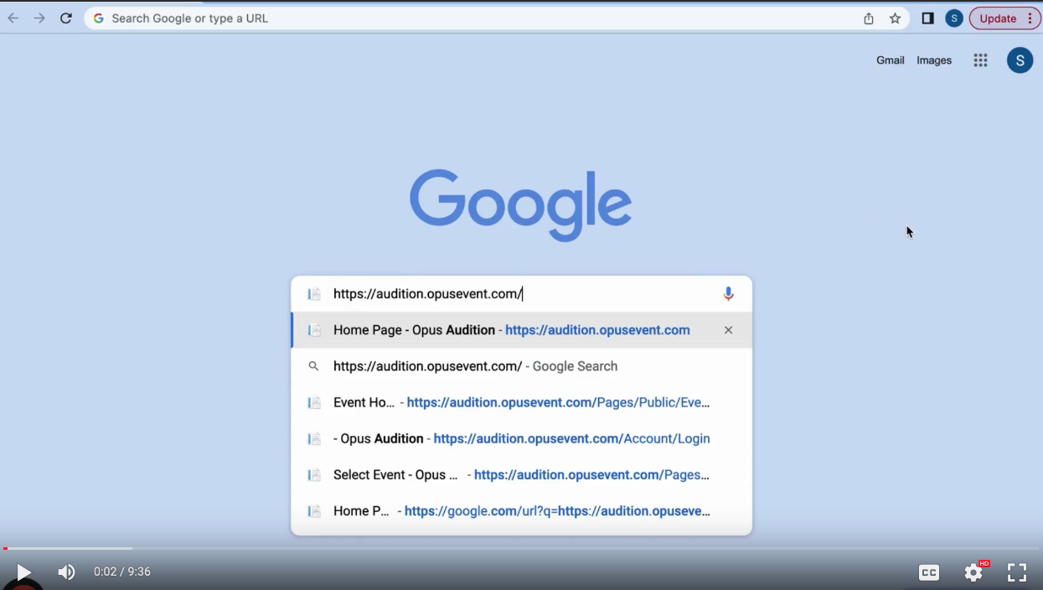Toggle closed captions with the CC button
Image resolution: width=1043 pixels, height=590 pixels.
pyautogui.click(x=929, y=572)
